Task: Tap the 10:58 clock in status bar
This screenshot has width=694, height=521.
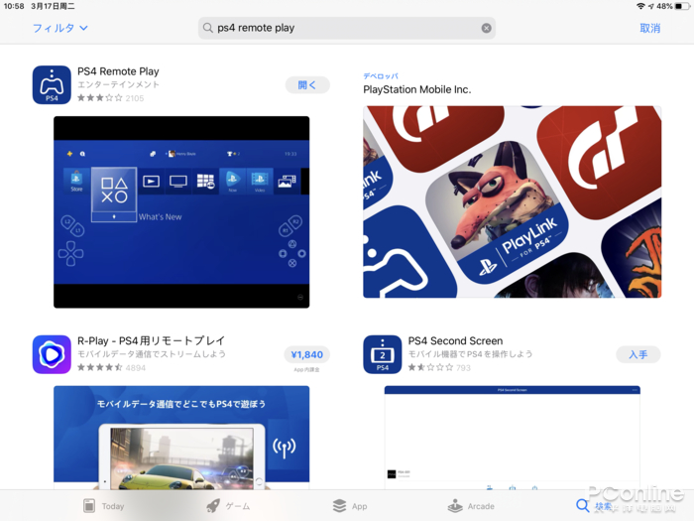Action: point(14,6)
